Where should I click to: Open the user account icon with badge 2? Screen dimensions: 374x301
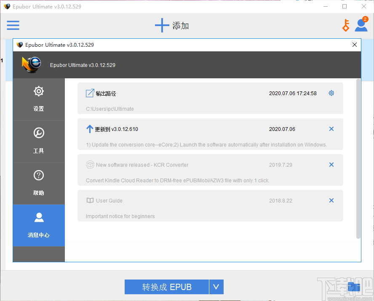tap(361, 26)
